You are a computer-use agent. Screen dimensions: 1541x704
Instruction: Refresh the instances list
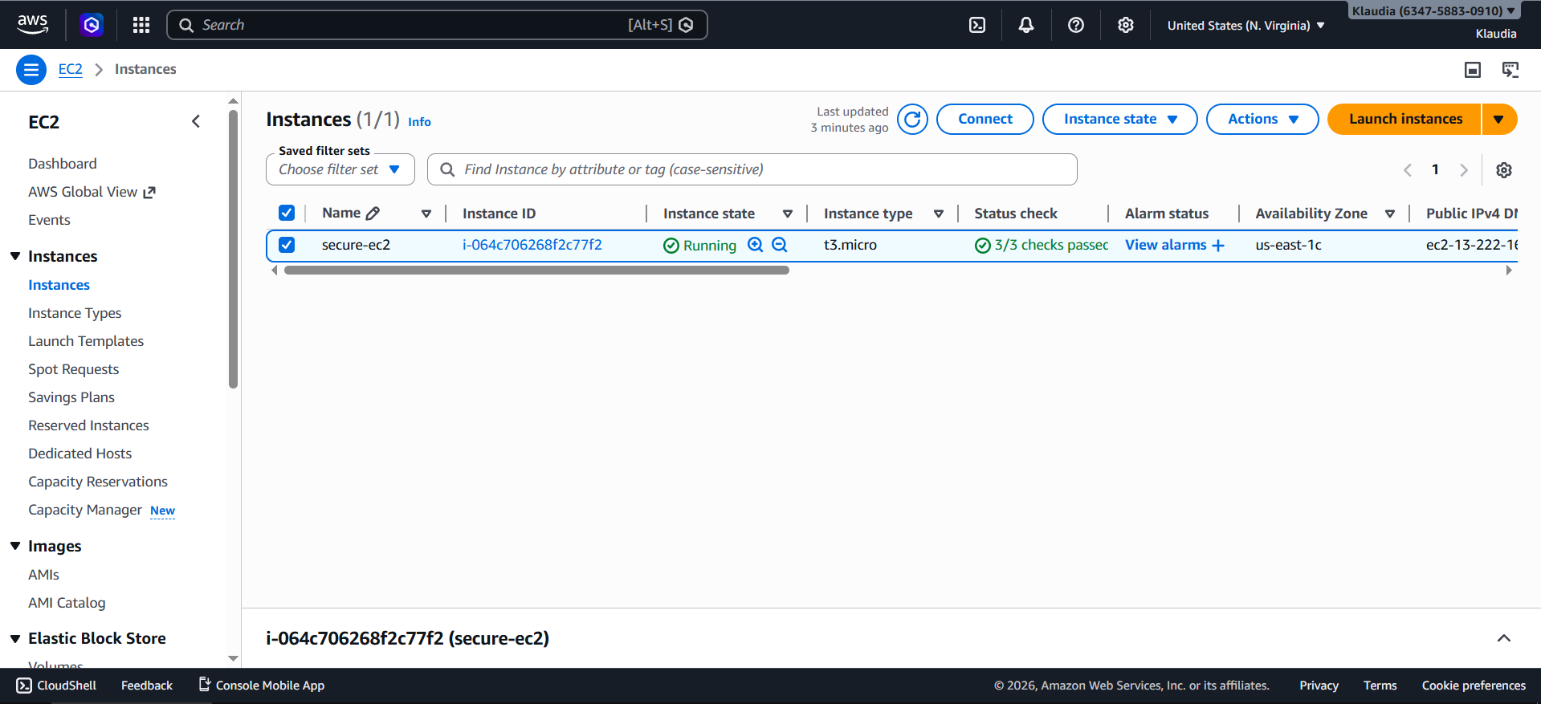(x=912, y=120)
